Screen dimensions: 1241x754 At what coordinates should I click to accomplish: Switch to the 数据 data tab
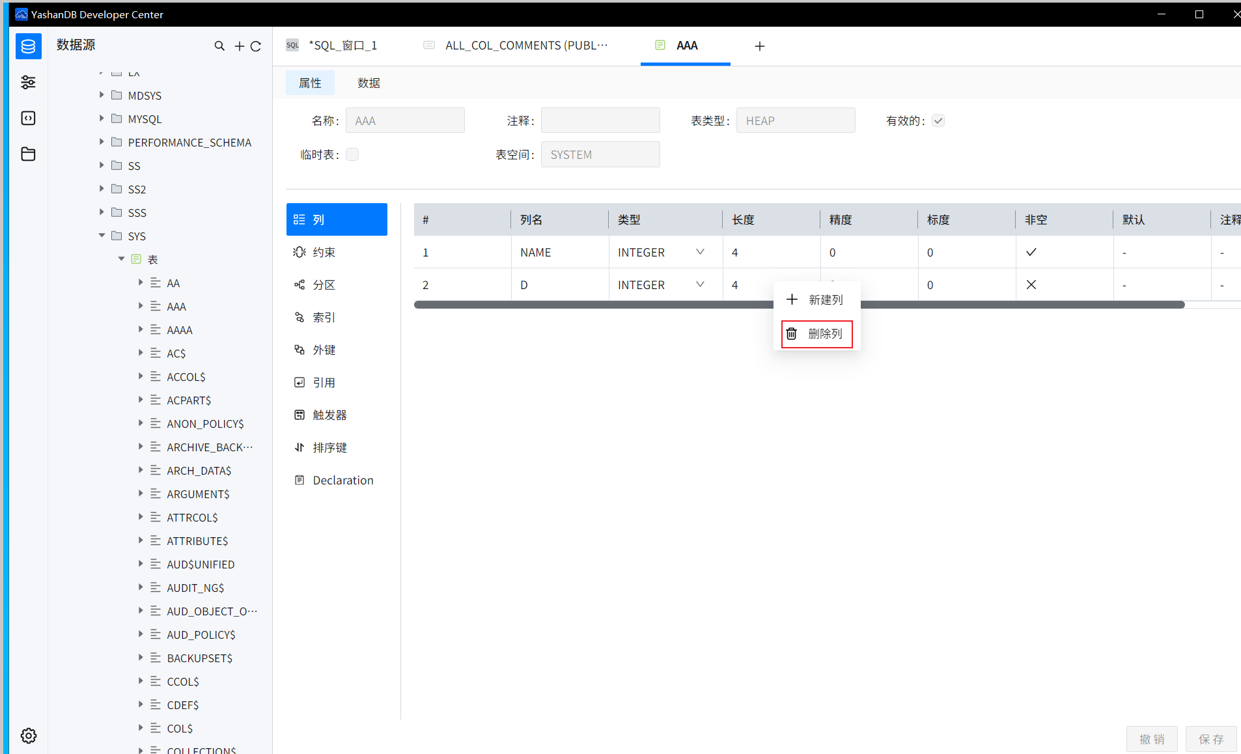coord(369,83)
